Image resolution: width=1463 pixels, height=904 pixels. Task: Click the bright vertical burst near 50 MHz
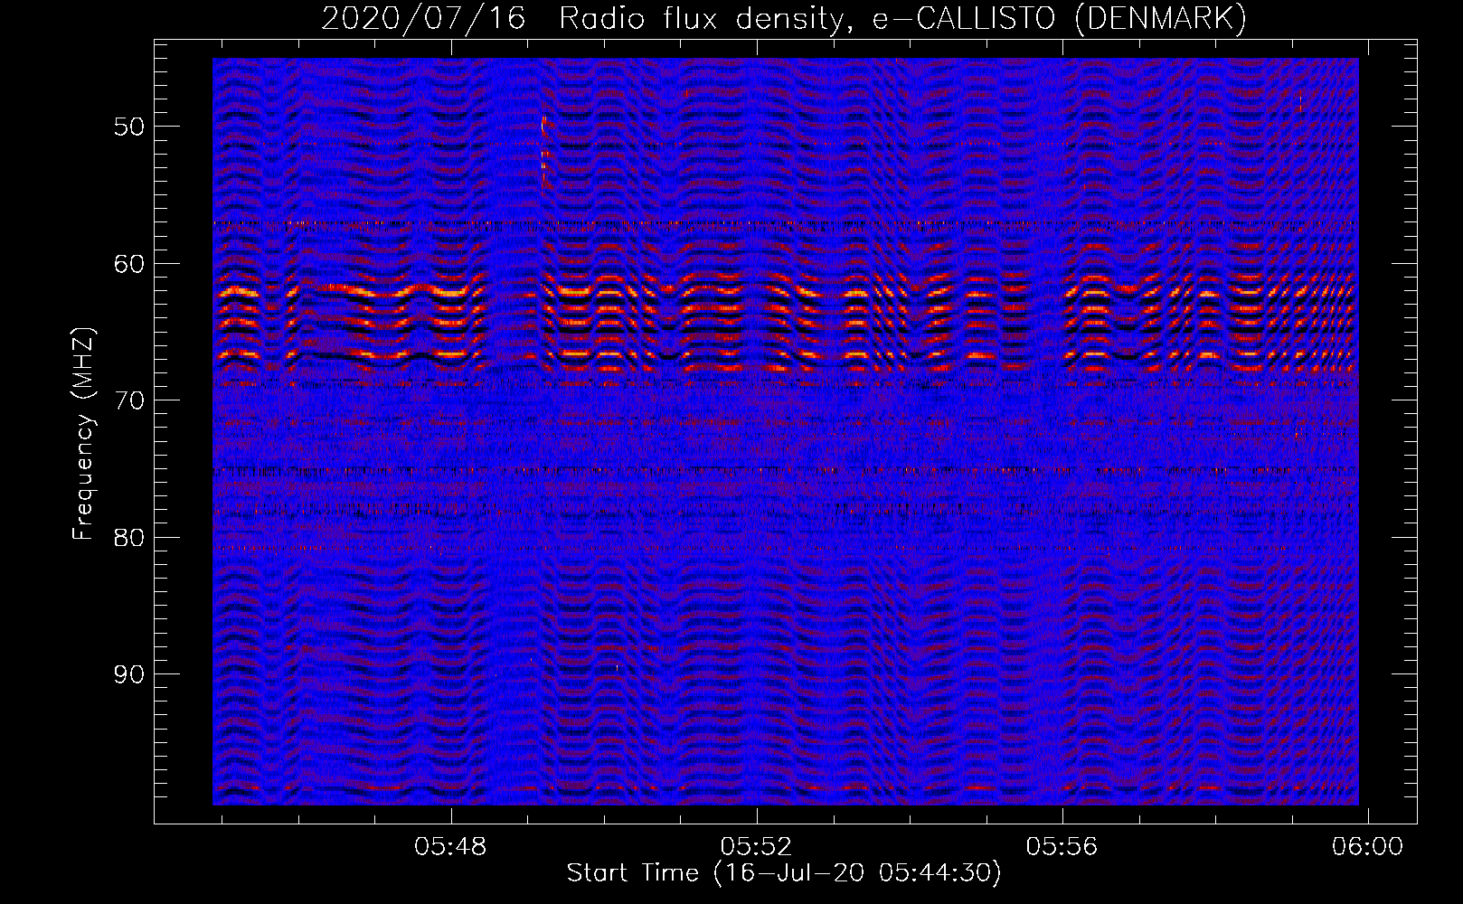543,152
